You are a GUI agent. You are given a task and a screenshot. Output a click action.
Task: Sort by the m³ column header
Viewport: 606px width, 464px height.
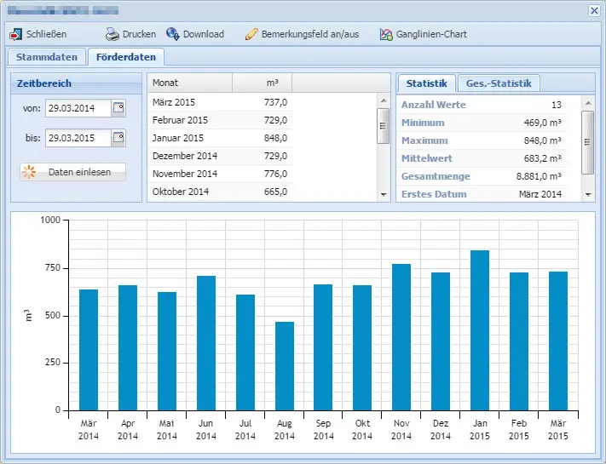tap(262, 83)
